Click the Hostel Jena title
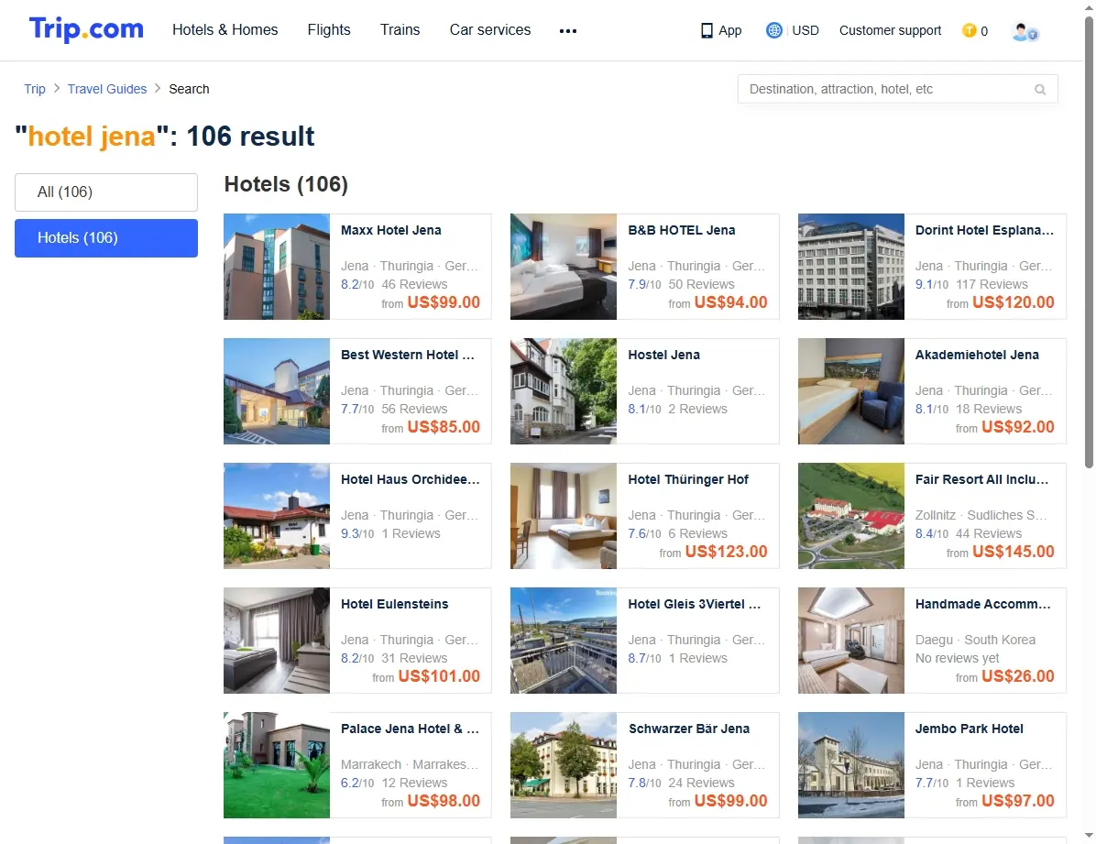Image resolution: width=1096 pixels, height=844 pixels. [664, 355]
